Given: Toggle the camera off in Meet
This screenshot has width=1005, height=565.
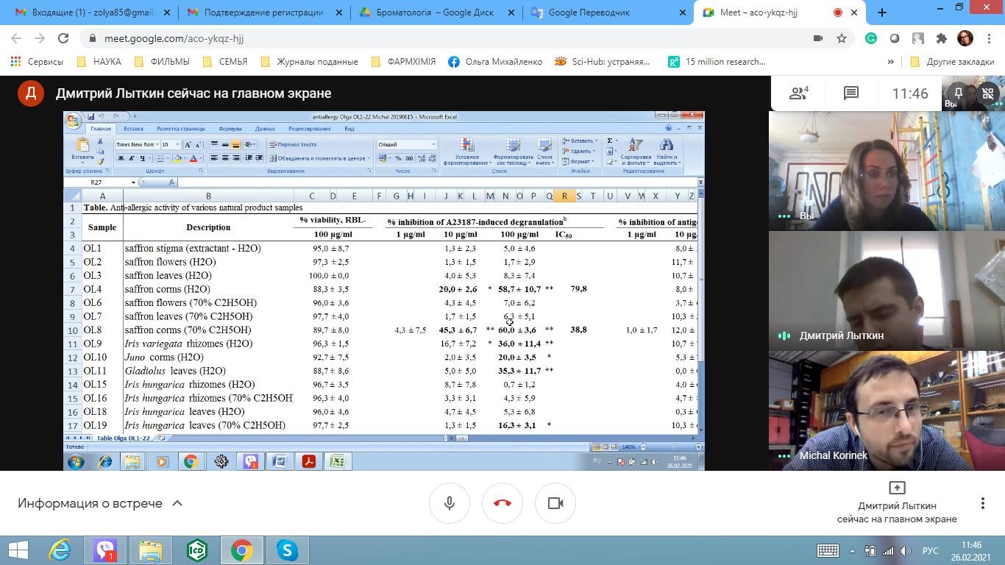Looking at the screenshot, I should tap(555, 503).
